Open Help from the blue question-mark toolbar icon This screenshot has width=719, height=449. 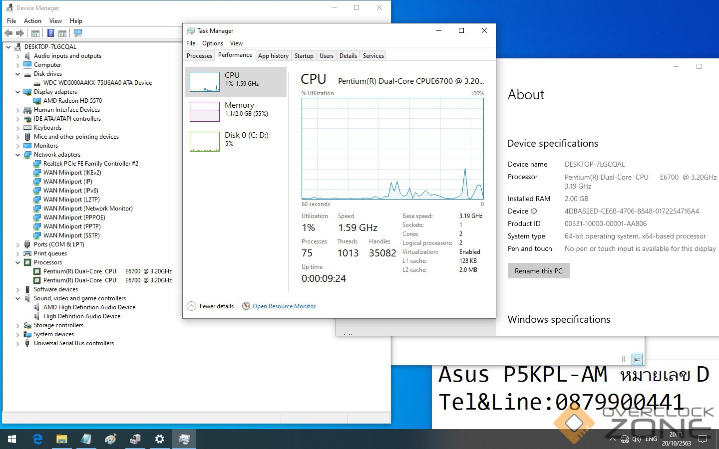pyautogui.click(x=50, y=33)
